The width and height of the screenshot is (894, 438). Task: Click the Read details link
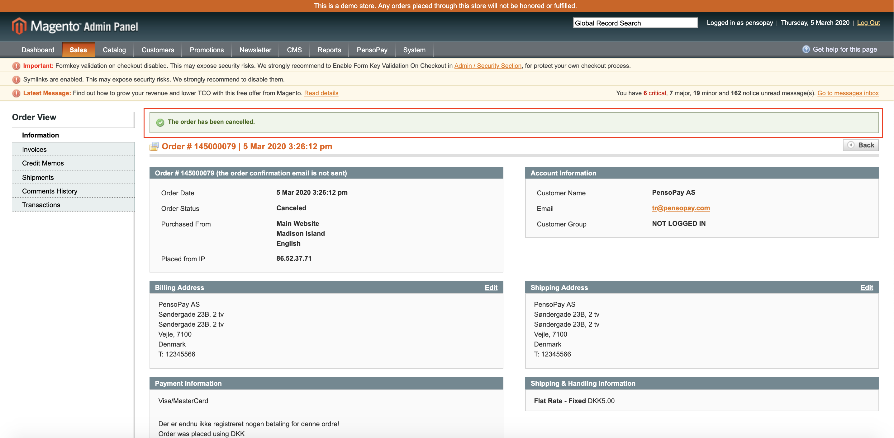321,93
